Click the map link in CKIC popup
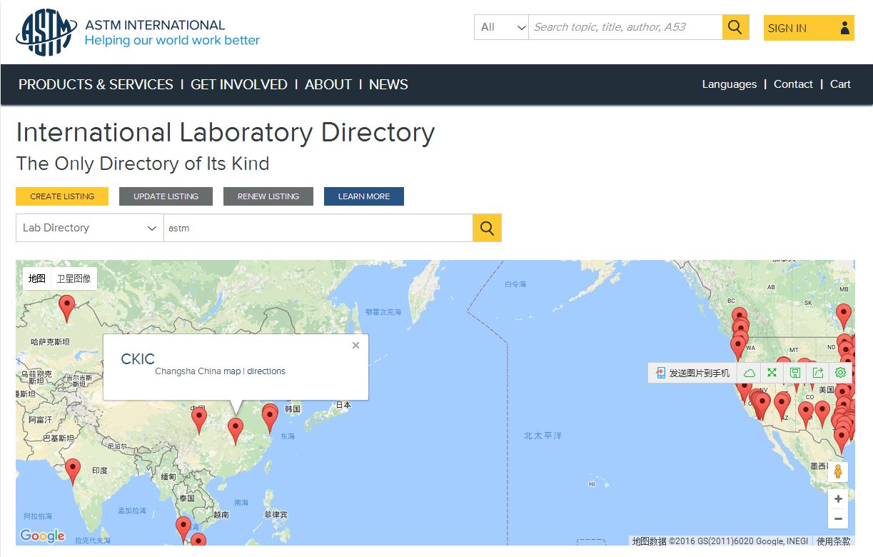Screen dimensions: 873x557 pyautogui.click(x=232, y=371)
